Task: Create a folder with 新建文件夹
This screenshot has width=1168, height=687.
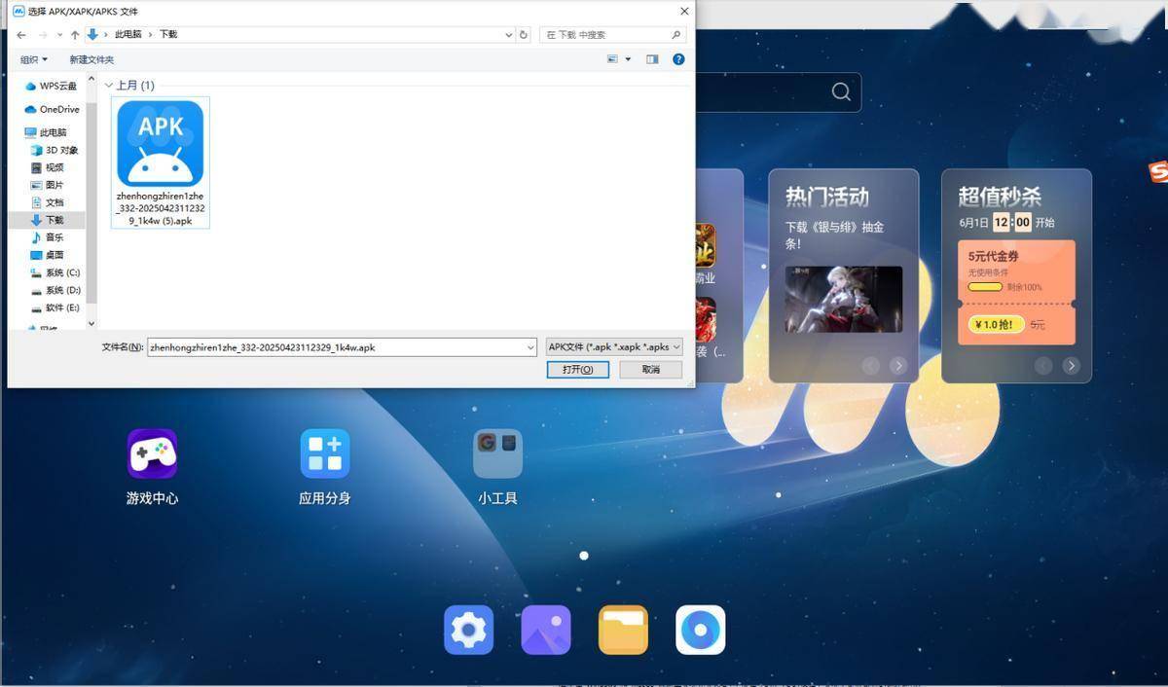Action: click(91, 59)
